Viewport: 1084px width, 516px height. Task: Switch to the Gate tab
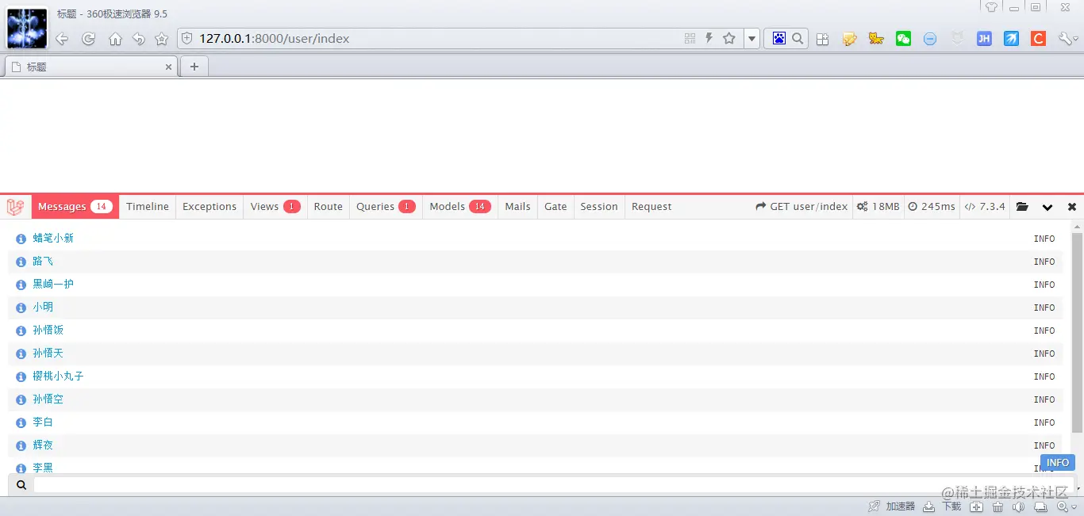coord(555,207)
